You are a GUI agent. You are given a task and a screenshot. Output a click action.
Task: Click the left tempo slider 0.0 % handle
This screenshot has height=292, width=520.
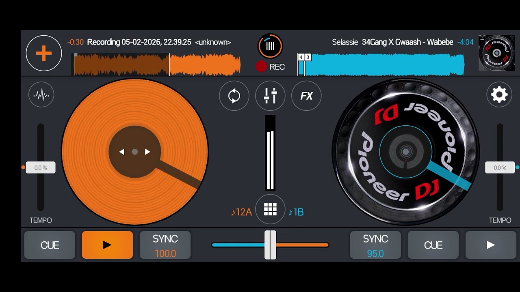[41, 167]
